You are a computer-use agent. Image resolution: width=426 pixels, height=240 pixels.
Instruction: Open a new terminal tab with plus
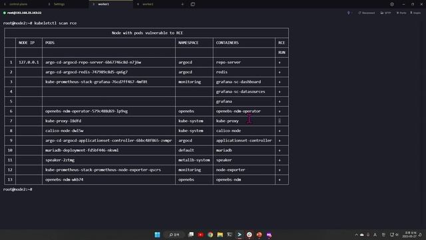point(182,4)
